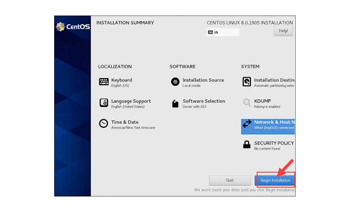Click the Installation Destination disk icon
Image resolution: width=362 pixels, height=212 pixels.
pyautogui.click(x=247, y=82)
